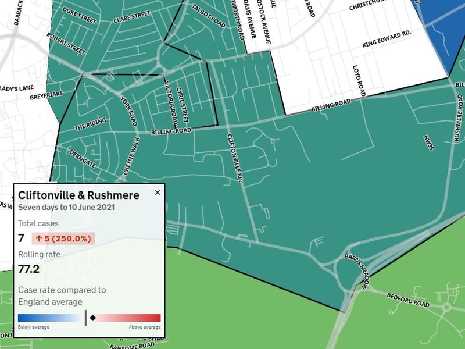Click the "Above average" scale label
465x349 pixels.
tap(145, 327)
